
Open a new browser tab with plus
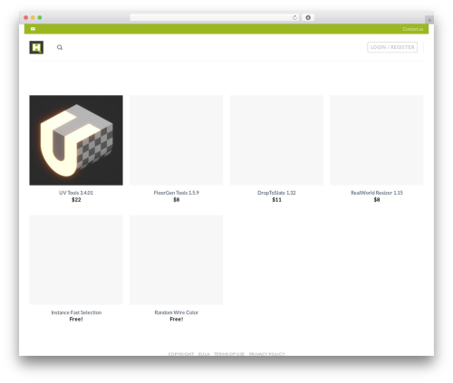[x=429, y=20]
